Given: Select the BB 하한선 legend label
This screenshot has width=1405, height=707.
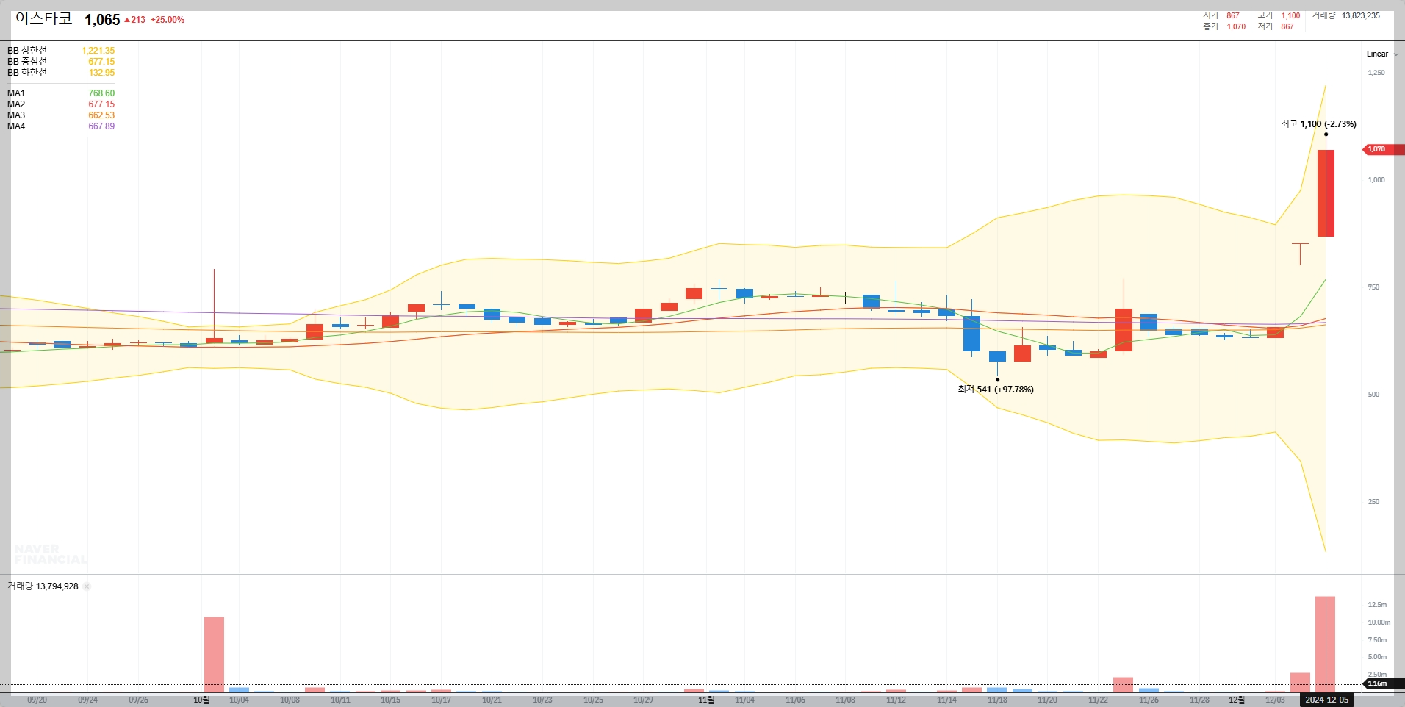Looking at the screenshot, I should tap(27, 73).
